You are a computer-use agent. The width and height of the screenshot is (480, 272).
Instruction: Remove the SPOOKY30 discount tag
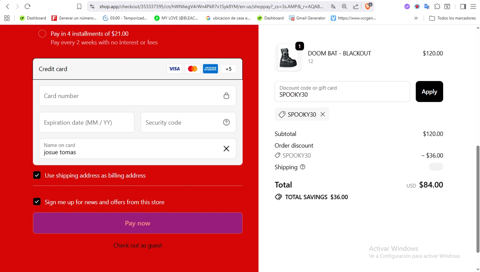tap(323, 114)
